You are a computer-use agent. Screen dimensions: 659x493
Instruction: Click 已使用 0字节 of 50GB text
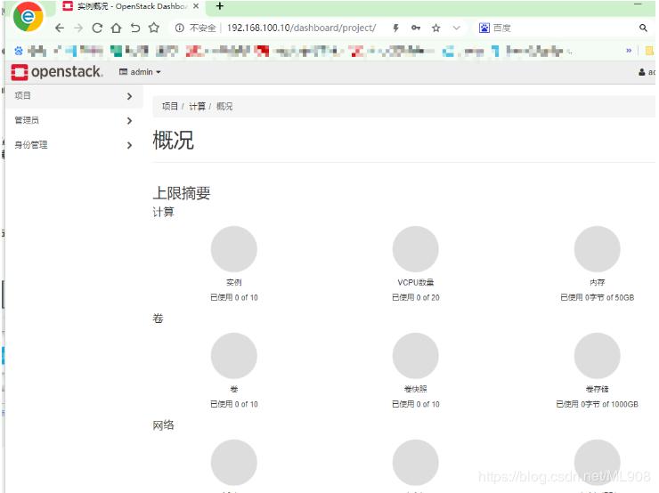coord(597,297)
